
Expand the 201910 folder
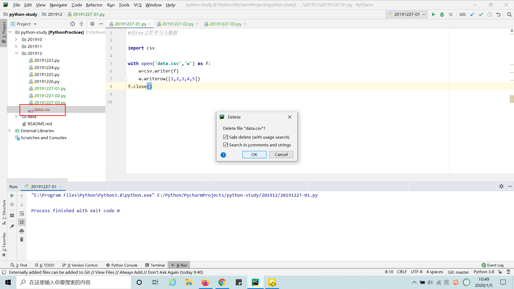16,39
